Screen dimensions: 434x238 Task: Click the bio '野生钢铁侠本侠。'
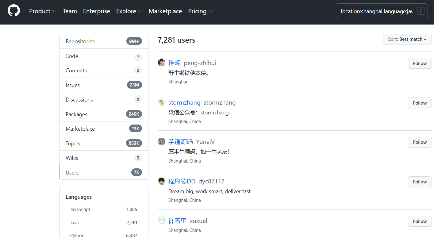pos(189,73)
